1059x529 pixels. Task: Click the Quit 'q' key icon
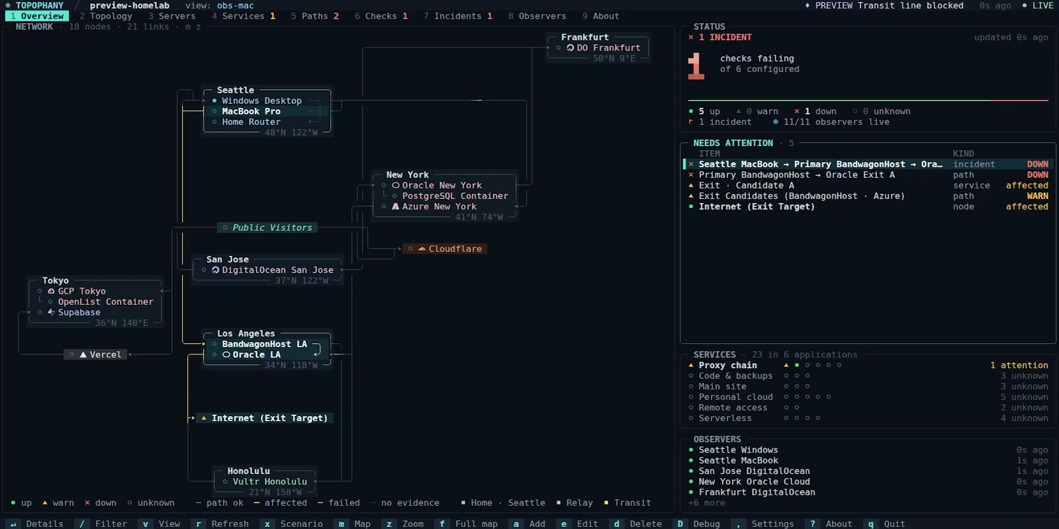coord(871,524)
